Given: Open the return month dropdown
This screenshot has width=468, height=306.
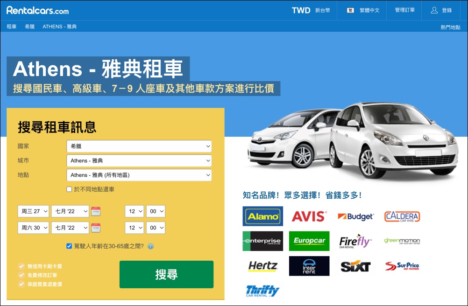Looking at the screenshot, I should tap(70, 228).
